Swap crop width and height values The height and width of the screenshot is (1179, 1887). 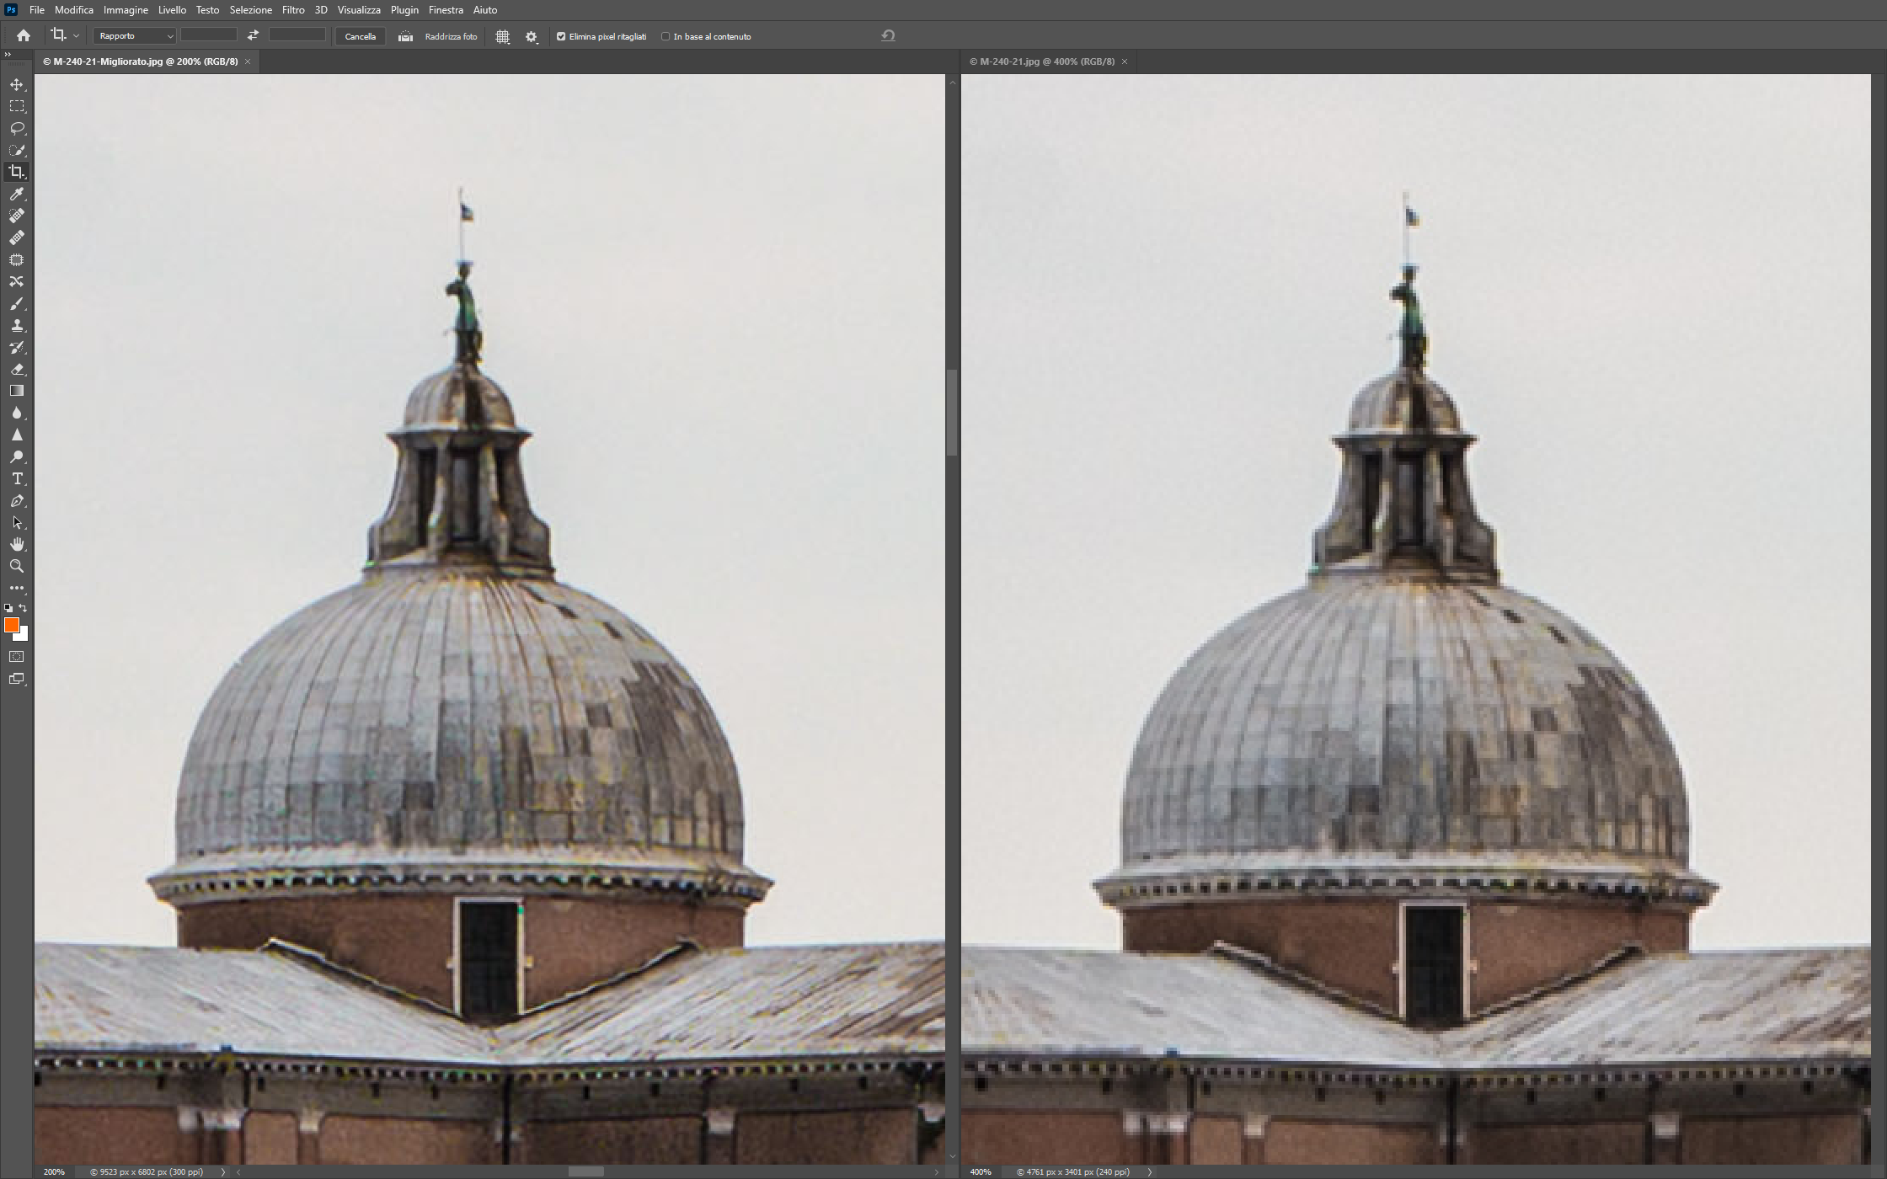(x=253, y=35)
